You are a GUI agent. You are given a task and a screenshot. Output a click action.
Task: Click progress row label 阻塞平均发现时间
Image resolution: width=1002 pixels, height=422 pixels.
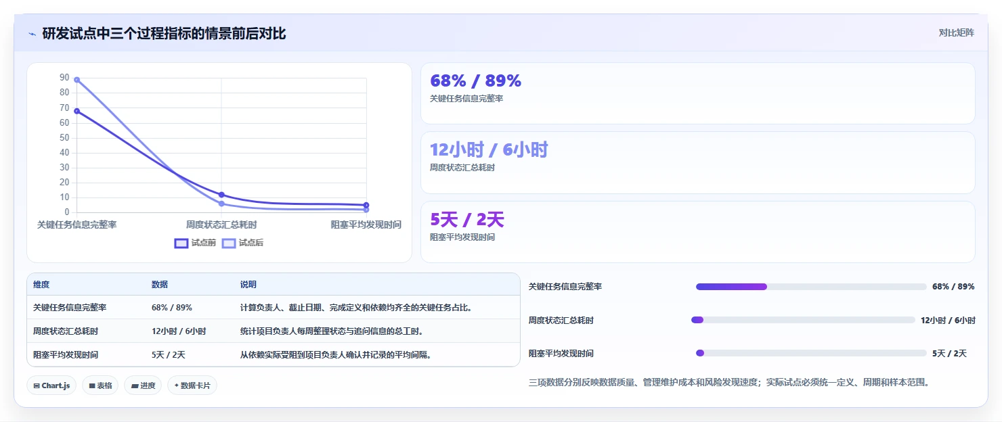[x=561, y=354]
